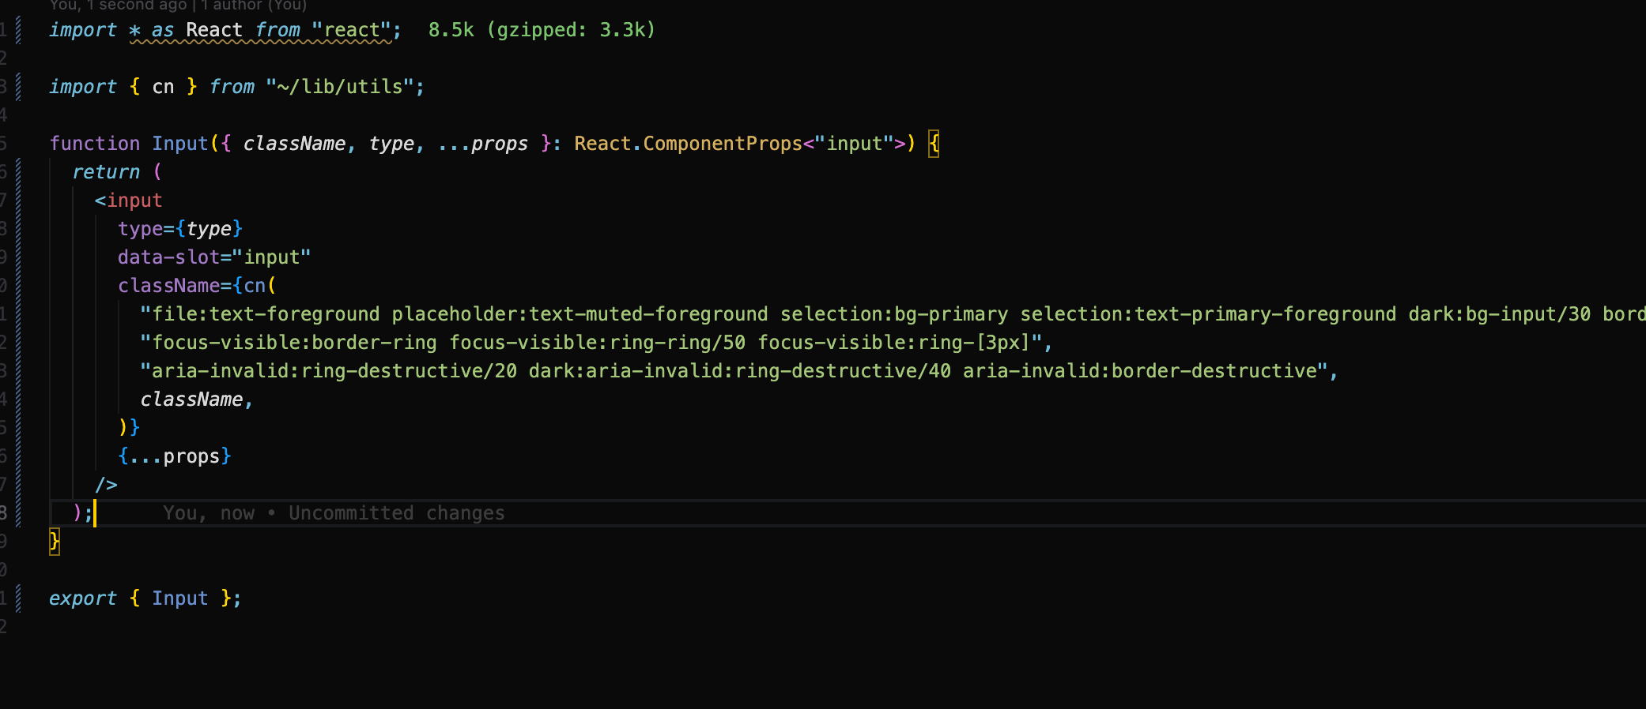1646x709 pixels.
Task: Click the "You, now • Uncommitted changes" blame text
Action: [333, 513]
